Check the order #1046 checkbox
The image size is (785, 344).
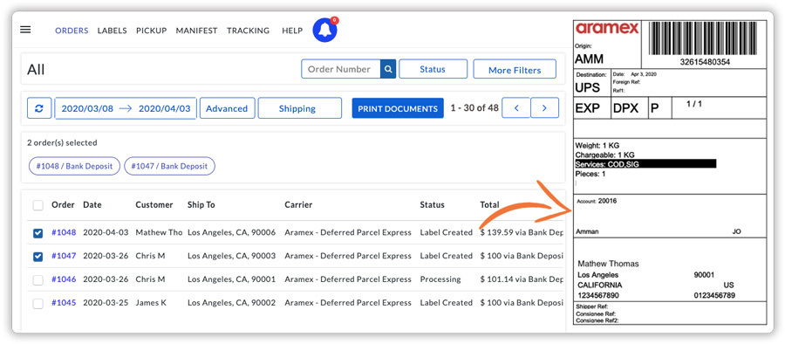38,279
